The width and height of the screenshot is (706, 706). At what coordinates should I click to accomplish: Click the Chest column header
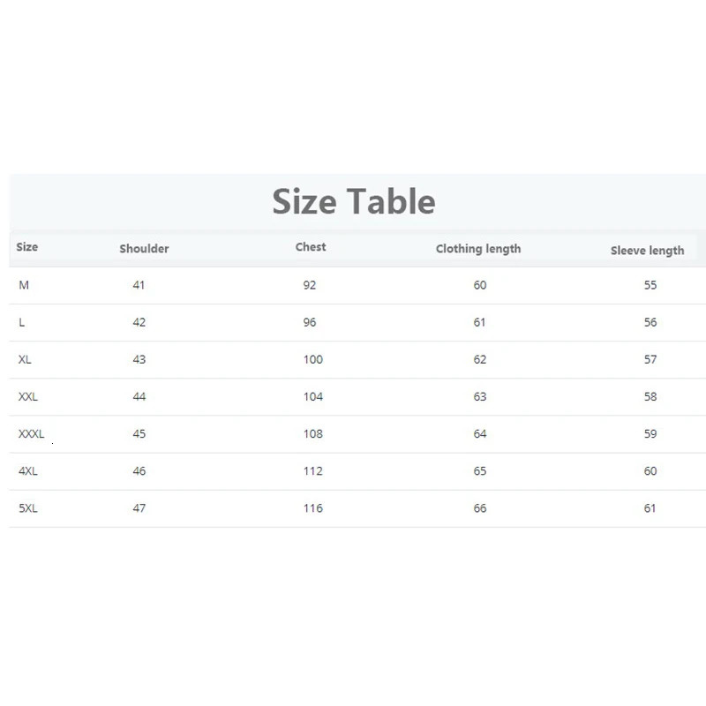(x=311, y=247)
